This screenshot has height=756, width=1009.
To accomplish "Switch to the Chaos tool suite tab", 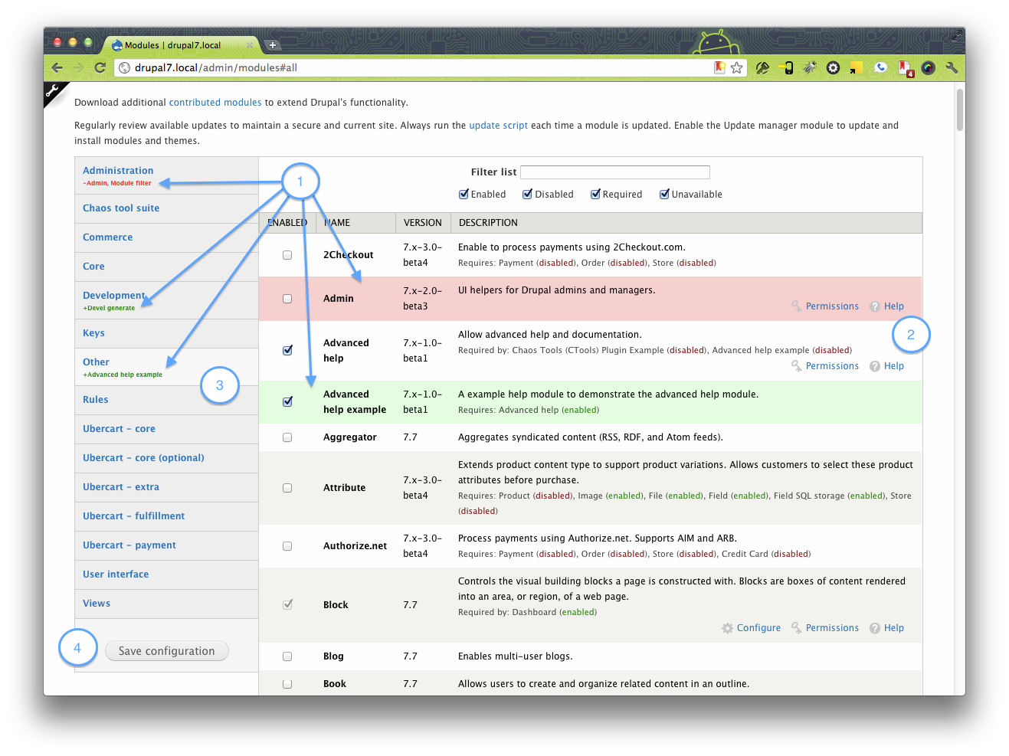I will pyautogui.click(x=166, y=208).
